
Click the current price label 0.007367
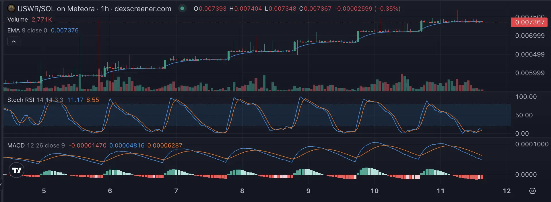529,22
